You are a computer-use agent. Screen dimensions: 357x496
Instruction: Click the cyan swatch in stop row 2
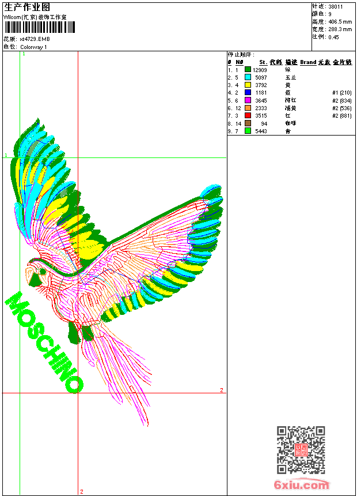pyautogui.click(x=248, y=77)
